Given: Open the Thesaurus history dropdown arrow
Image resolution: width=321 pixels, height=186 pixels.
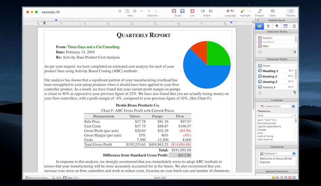Looking at the screenshot, I should (x=295, y=115).
